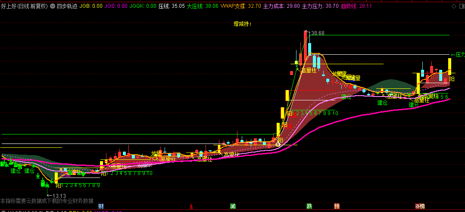
Task: Click the VWAP支撑: 32.70 readout
Action: 241,6
